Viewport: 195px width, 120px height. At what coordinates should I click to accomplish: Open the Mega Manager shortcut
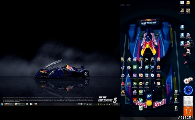coord(141,84)
